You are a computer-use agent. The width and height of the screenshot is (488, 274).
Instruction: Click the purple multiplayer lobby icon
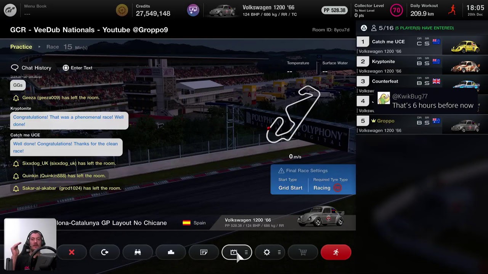(x=193, y=10)
